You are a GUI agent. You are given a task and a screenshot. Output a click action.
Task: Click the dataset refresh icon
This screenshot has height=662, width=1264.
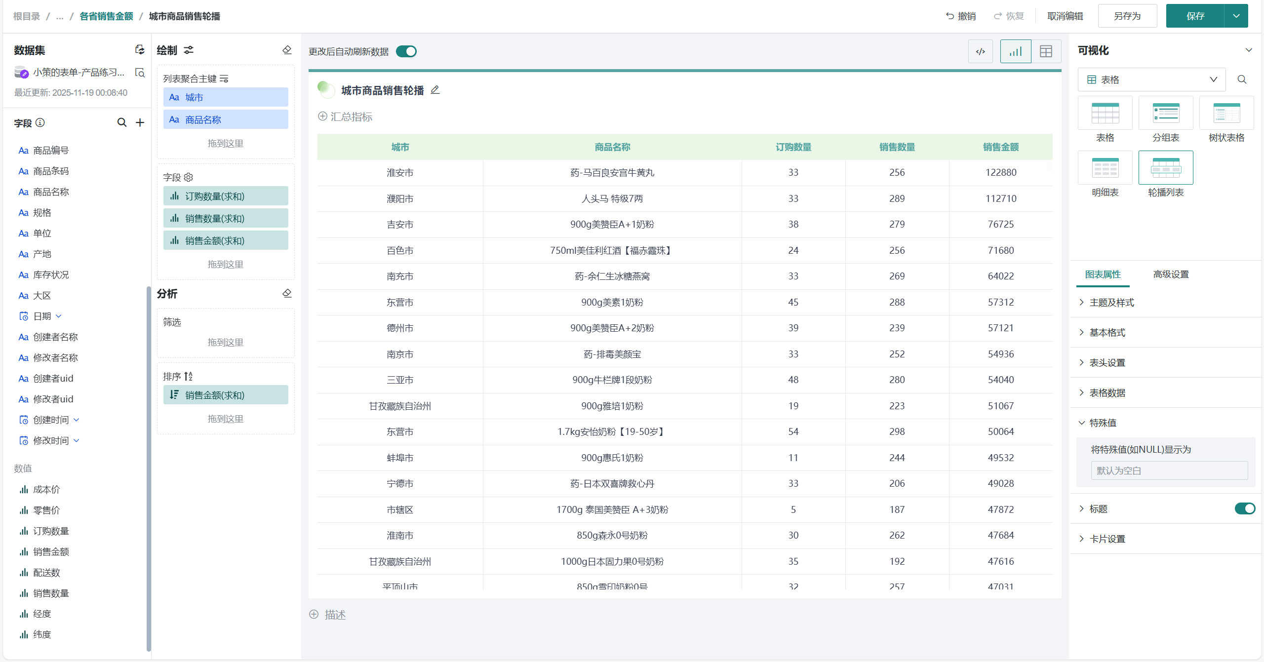(140, 50)
